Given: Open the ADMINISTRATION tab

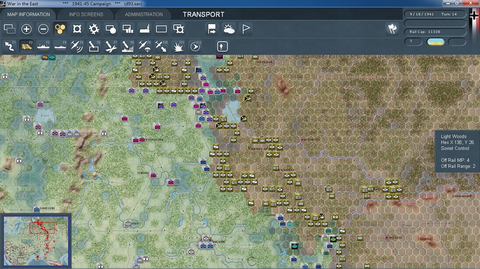Looking at the screenshot, I should point(144,14).
